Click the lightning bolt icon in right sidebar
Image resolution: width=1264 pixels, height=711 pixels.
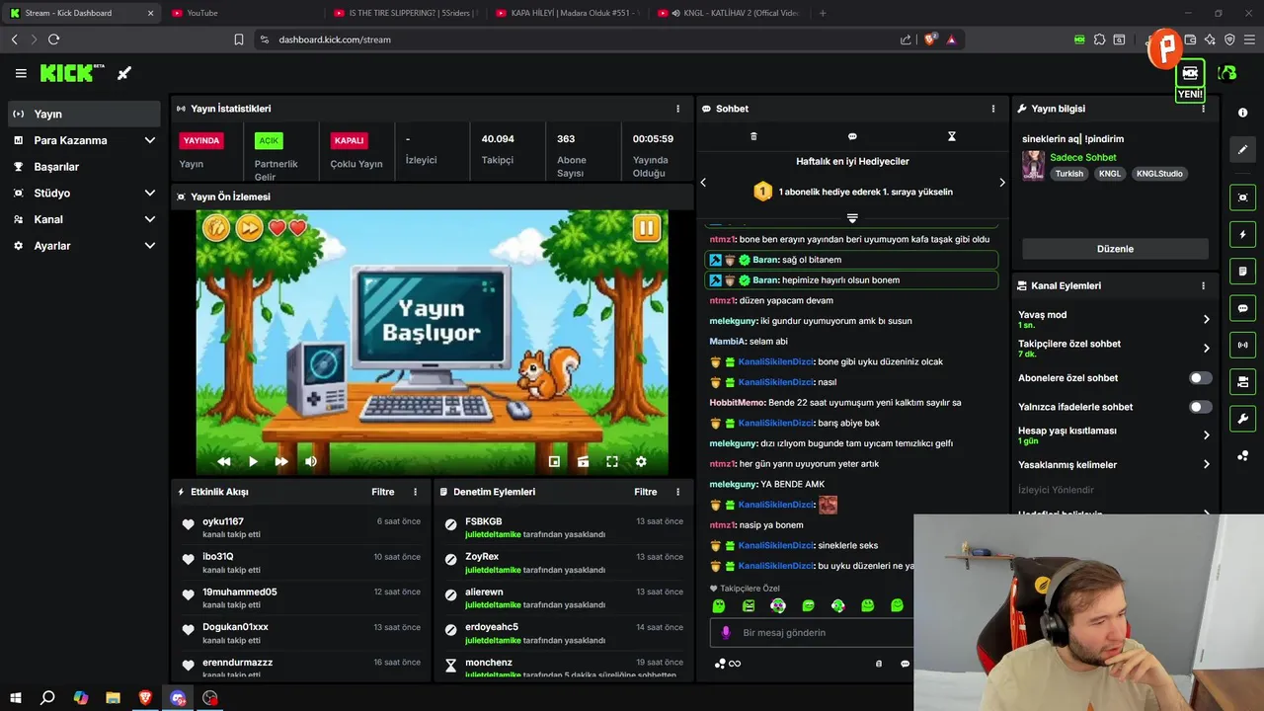[1242, 235]
